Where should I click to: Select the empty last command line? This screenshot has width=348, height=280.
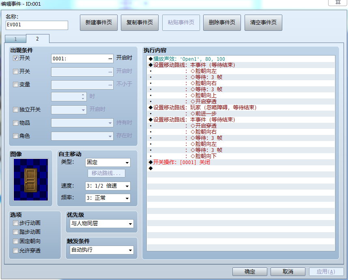click(x=241, y=168)
